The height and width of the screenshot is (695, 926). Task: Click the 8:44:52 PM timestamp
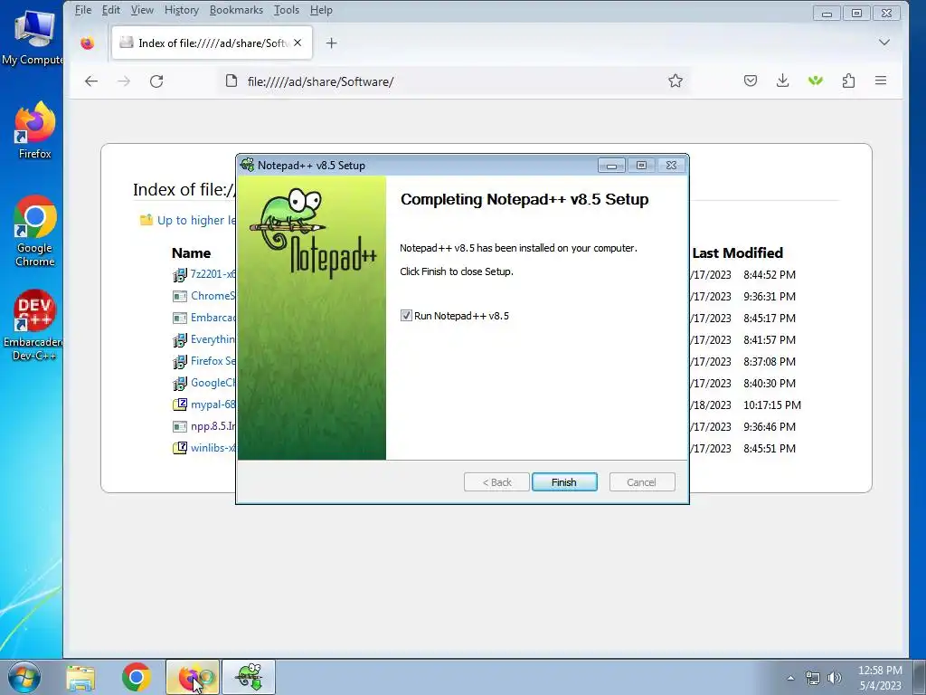point(770,275)
